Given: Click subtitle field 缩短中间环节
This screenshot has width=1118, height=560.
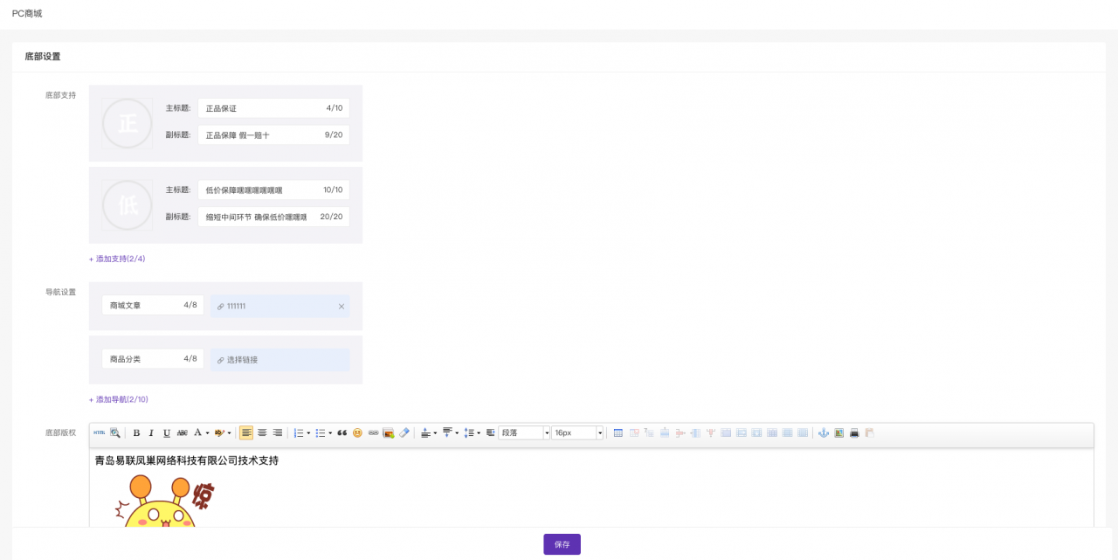Looking at the screenshot, I should pyautogui.click(x=273, y=217).
